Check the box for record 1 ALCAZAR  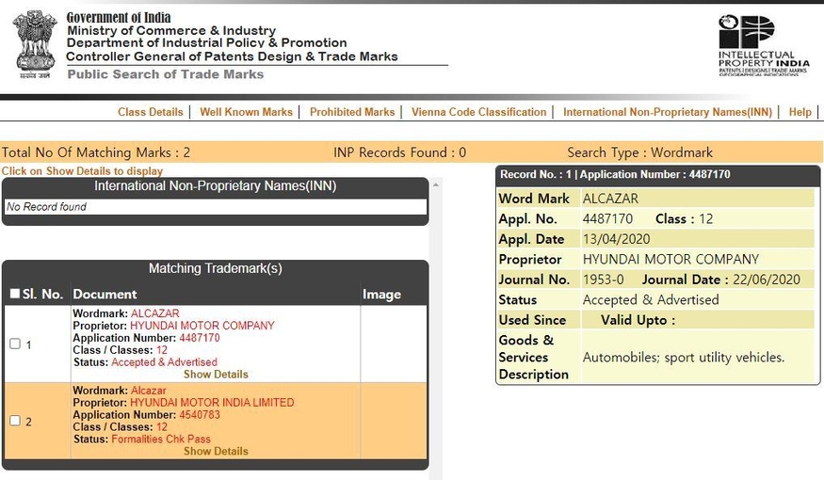(15, 344)
